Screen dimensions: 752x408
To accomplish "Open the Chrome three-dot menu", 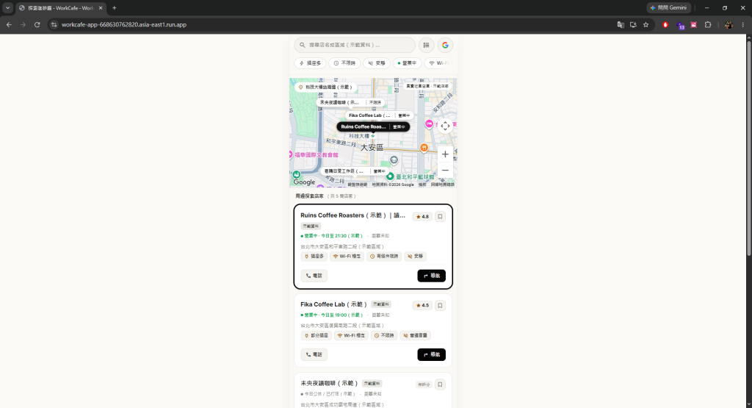I will (743, 24).
